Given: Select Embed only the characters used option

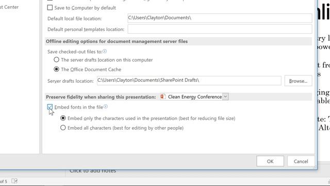Looking at the screenshot, I should (63, 118).
